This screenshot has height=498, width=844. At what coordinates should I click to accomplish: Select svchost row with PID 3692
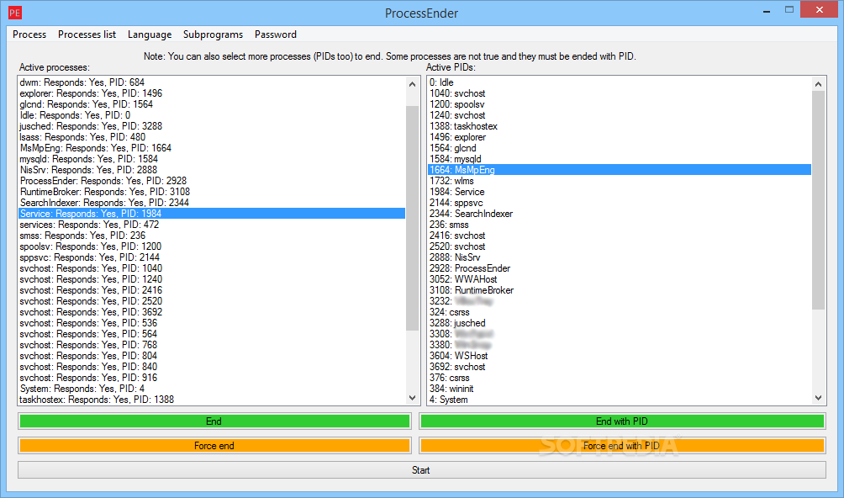(212, 312)
